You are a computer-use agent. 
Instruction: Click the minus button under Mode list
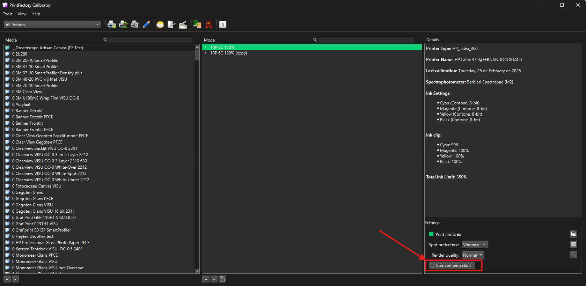[x=214, y=279]
